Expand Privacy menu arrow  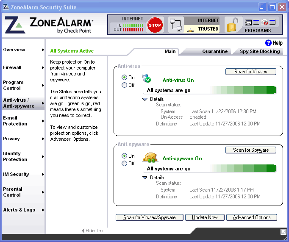pyautogui.click(x=43, y=139)
